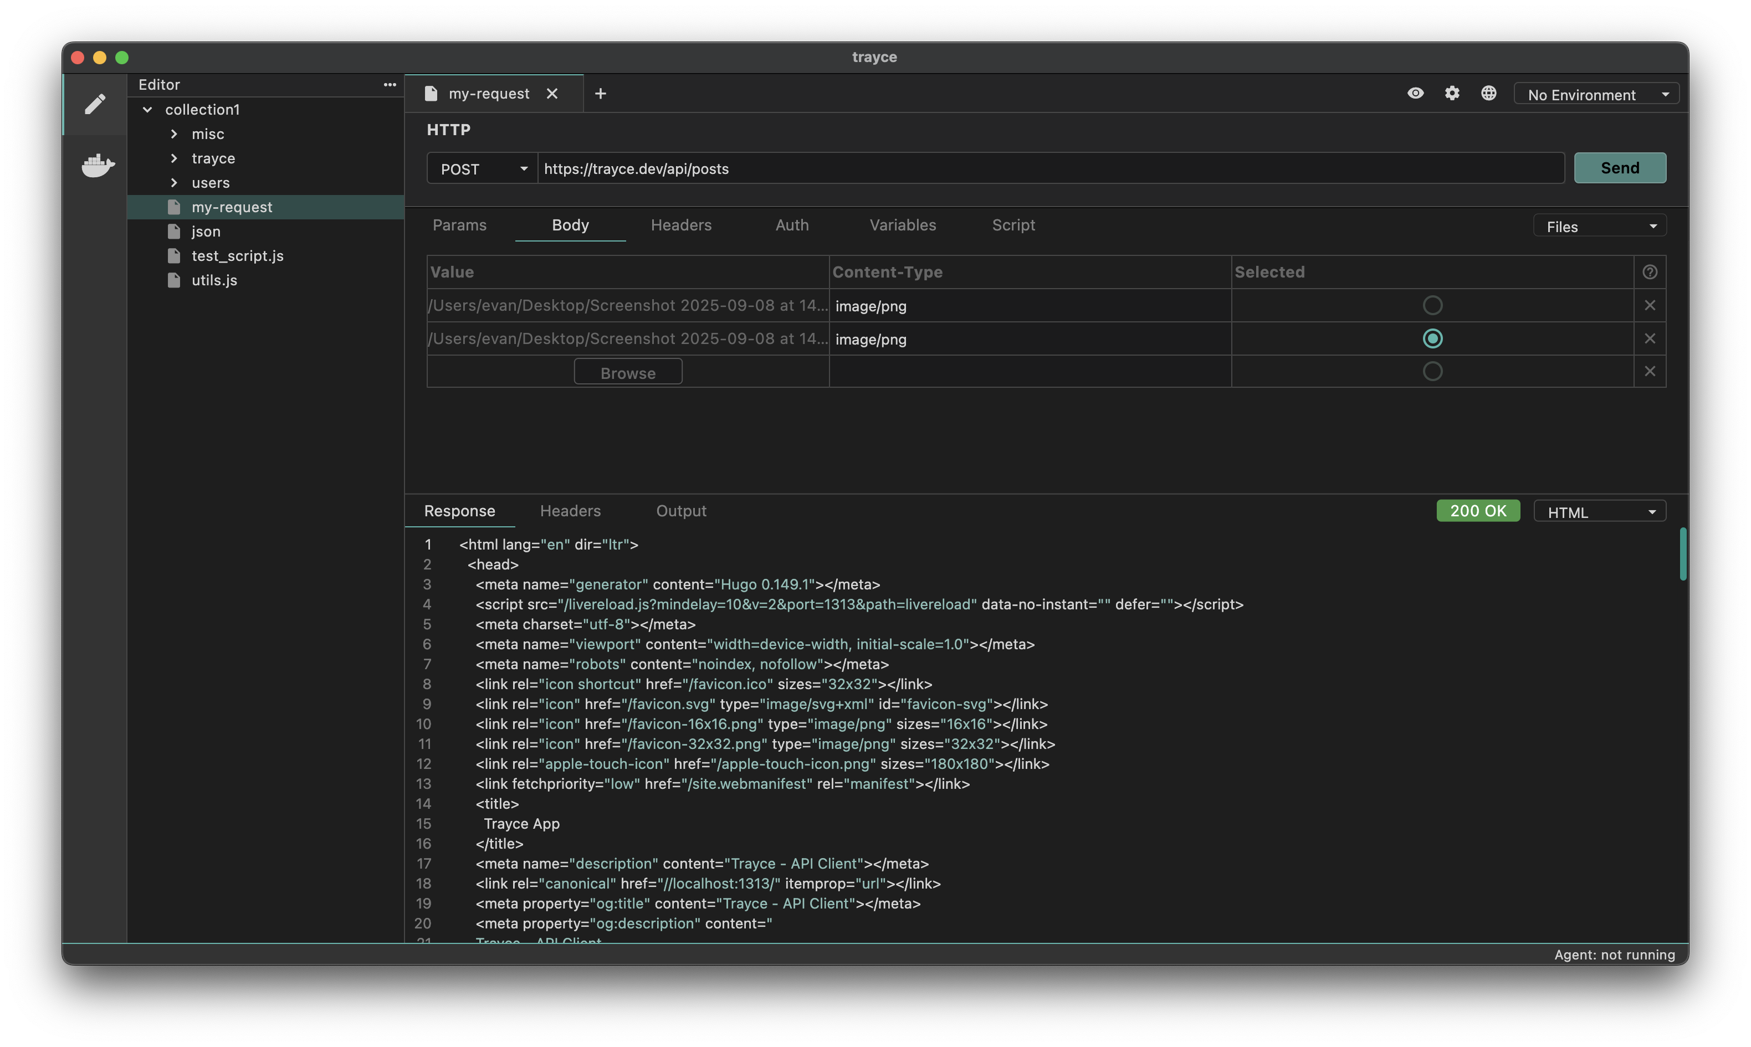Open the No Environment dropdown
The image size is (1751, 1047).
click(1596, 95)
